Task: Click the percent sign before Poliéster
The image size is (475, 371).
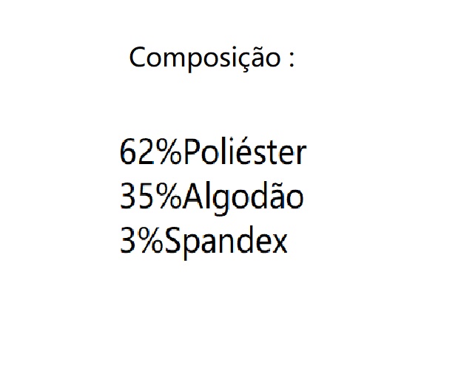Action: pos(168,153)
